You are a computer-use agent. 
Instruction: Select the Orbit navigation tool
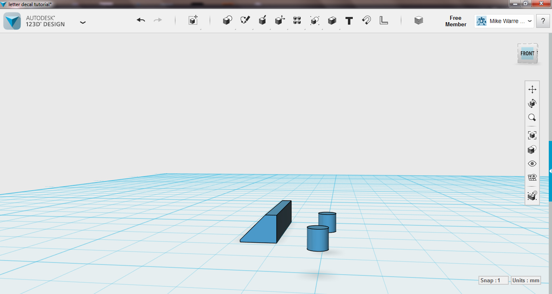click(532, 103)
